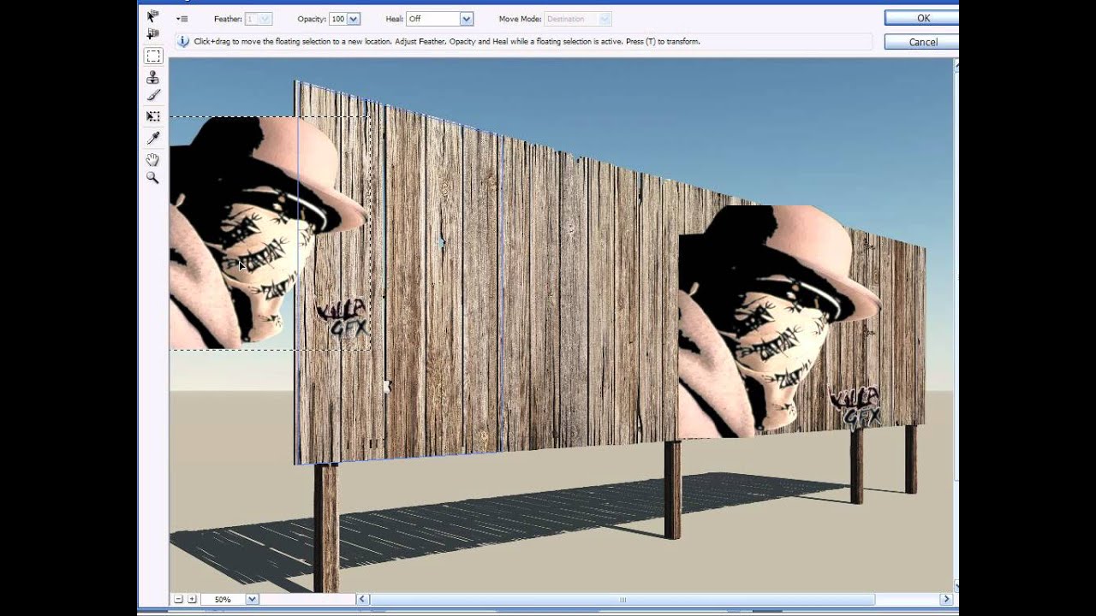Click the zoom out minus button

178,600
